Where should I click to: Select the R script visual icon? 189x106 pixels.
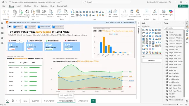tap(156, 43)
